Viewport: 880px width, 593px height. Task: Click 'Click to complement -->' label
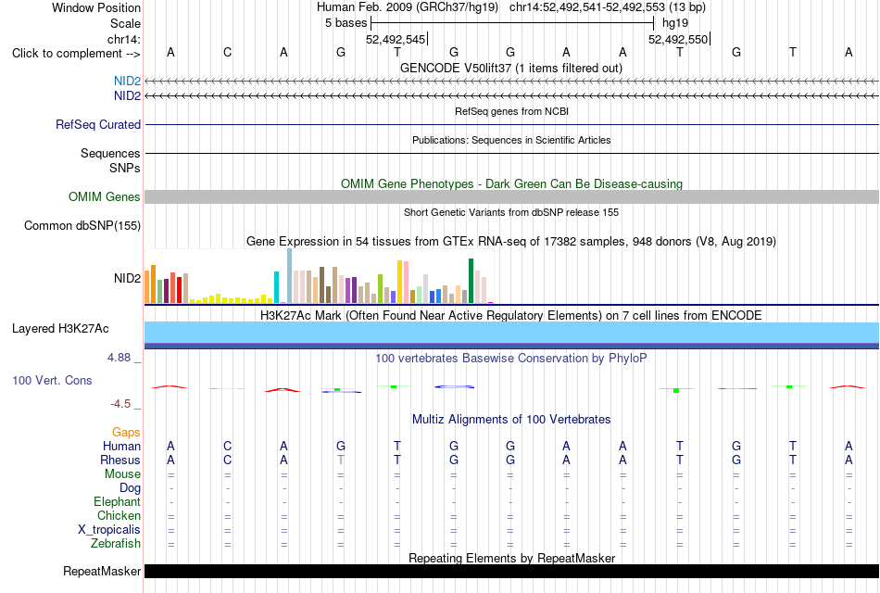76,54
